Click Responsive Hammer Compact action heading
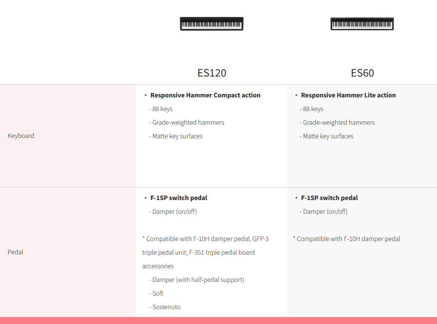437x324 pixels. pos(205,95)
